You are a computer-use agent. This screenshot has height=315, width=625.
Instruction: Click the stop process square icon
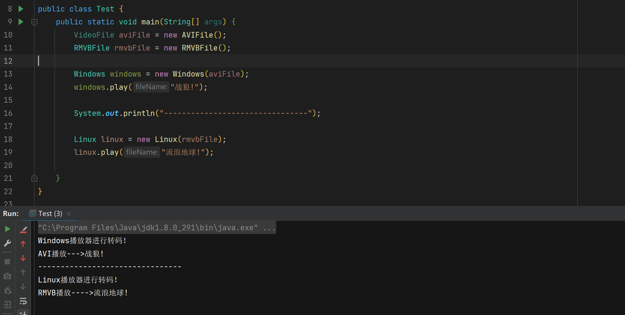(8, 262)
